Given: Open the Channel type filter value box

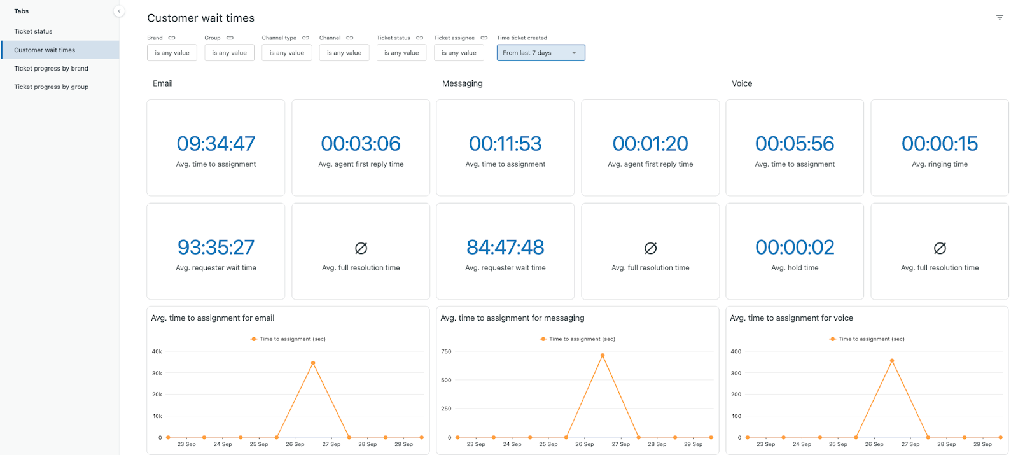Looking at the screenshot, I should pos(287,53).
